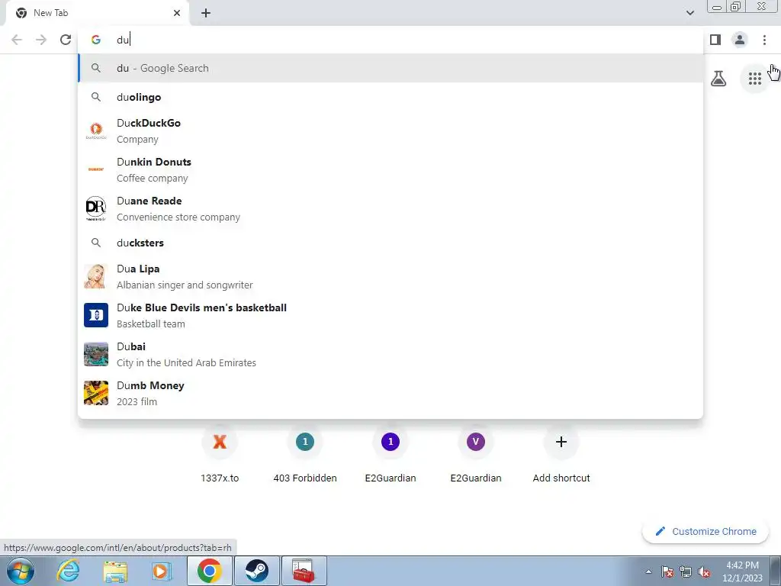Open the Chrome side panel icon

coord(715,40)
